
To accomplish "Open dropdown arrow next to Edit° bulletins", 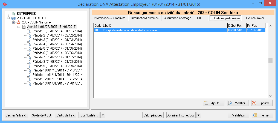I will click(x=103, y=115).
